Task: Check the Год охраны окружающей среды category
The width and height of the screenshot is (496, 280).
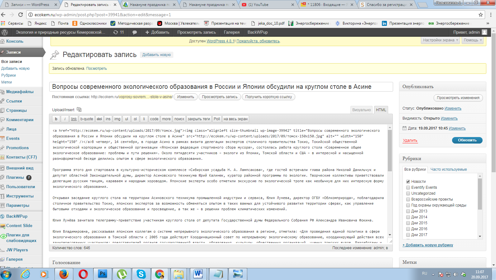Action: click(408, 205)
